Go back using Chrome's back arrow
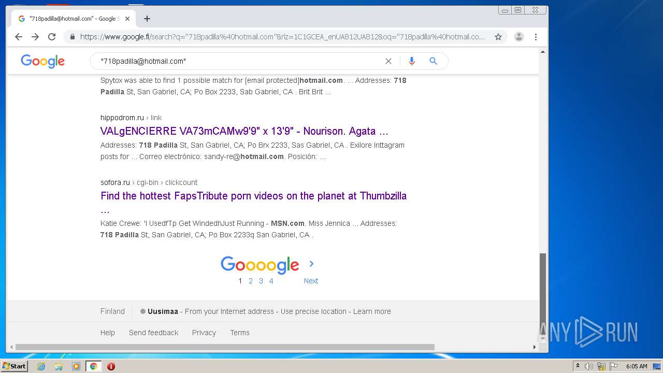 19,37
